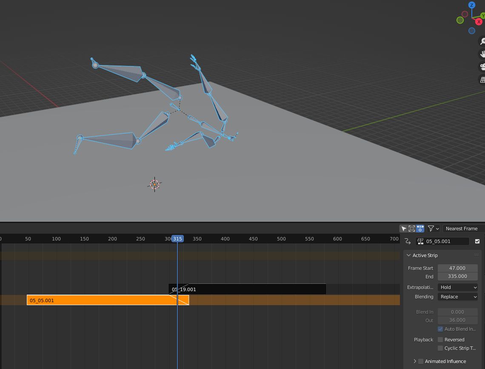Edit the 05_05.001 strip name field
This screenshot has width=485, height=369.
pos(442,241)
